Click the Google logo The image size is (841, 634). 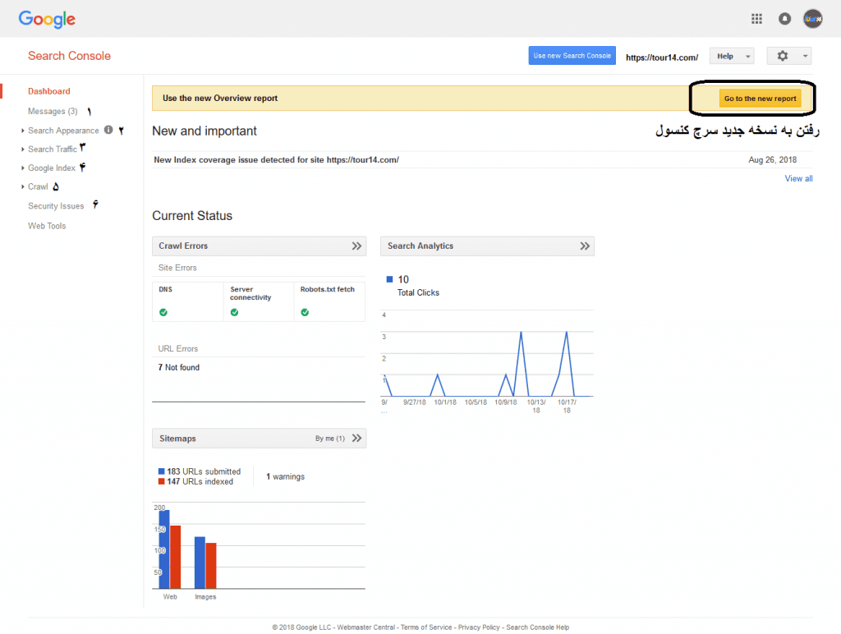point(47,20)
